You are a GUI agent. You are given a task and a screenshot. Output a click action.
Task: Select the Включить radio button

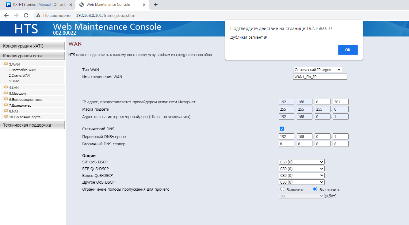click(x=282, y=189)
